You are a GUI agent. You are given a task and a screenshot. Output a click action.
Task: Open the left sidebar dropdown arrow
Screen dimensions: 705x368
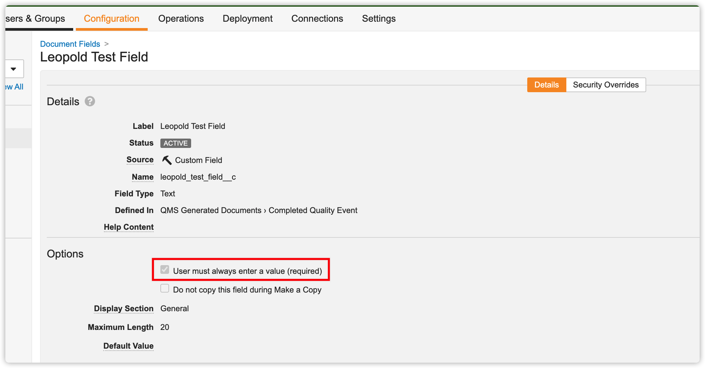(13, 69)
